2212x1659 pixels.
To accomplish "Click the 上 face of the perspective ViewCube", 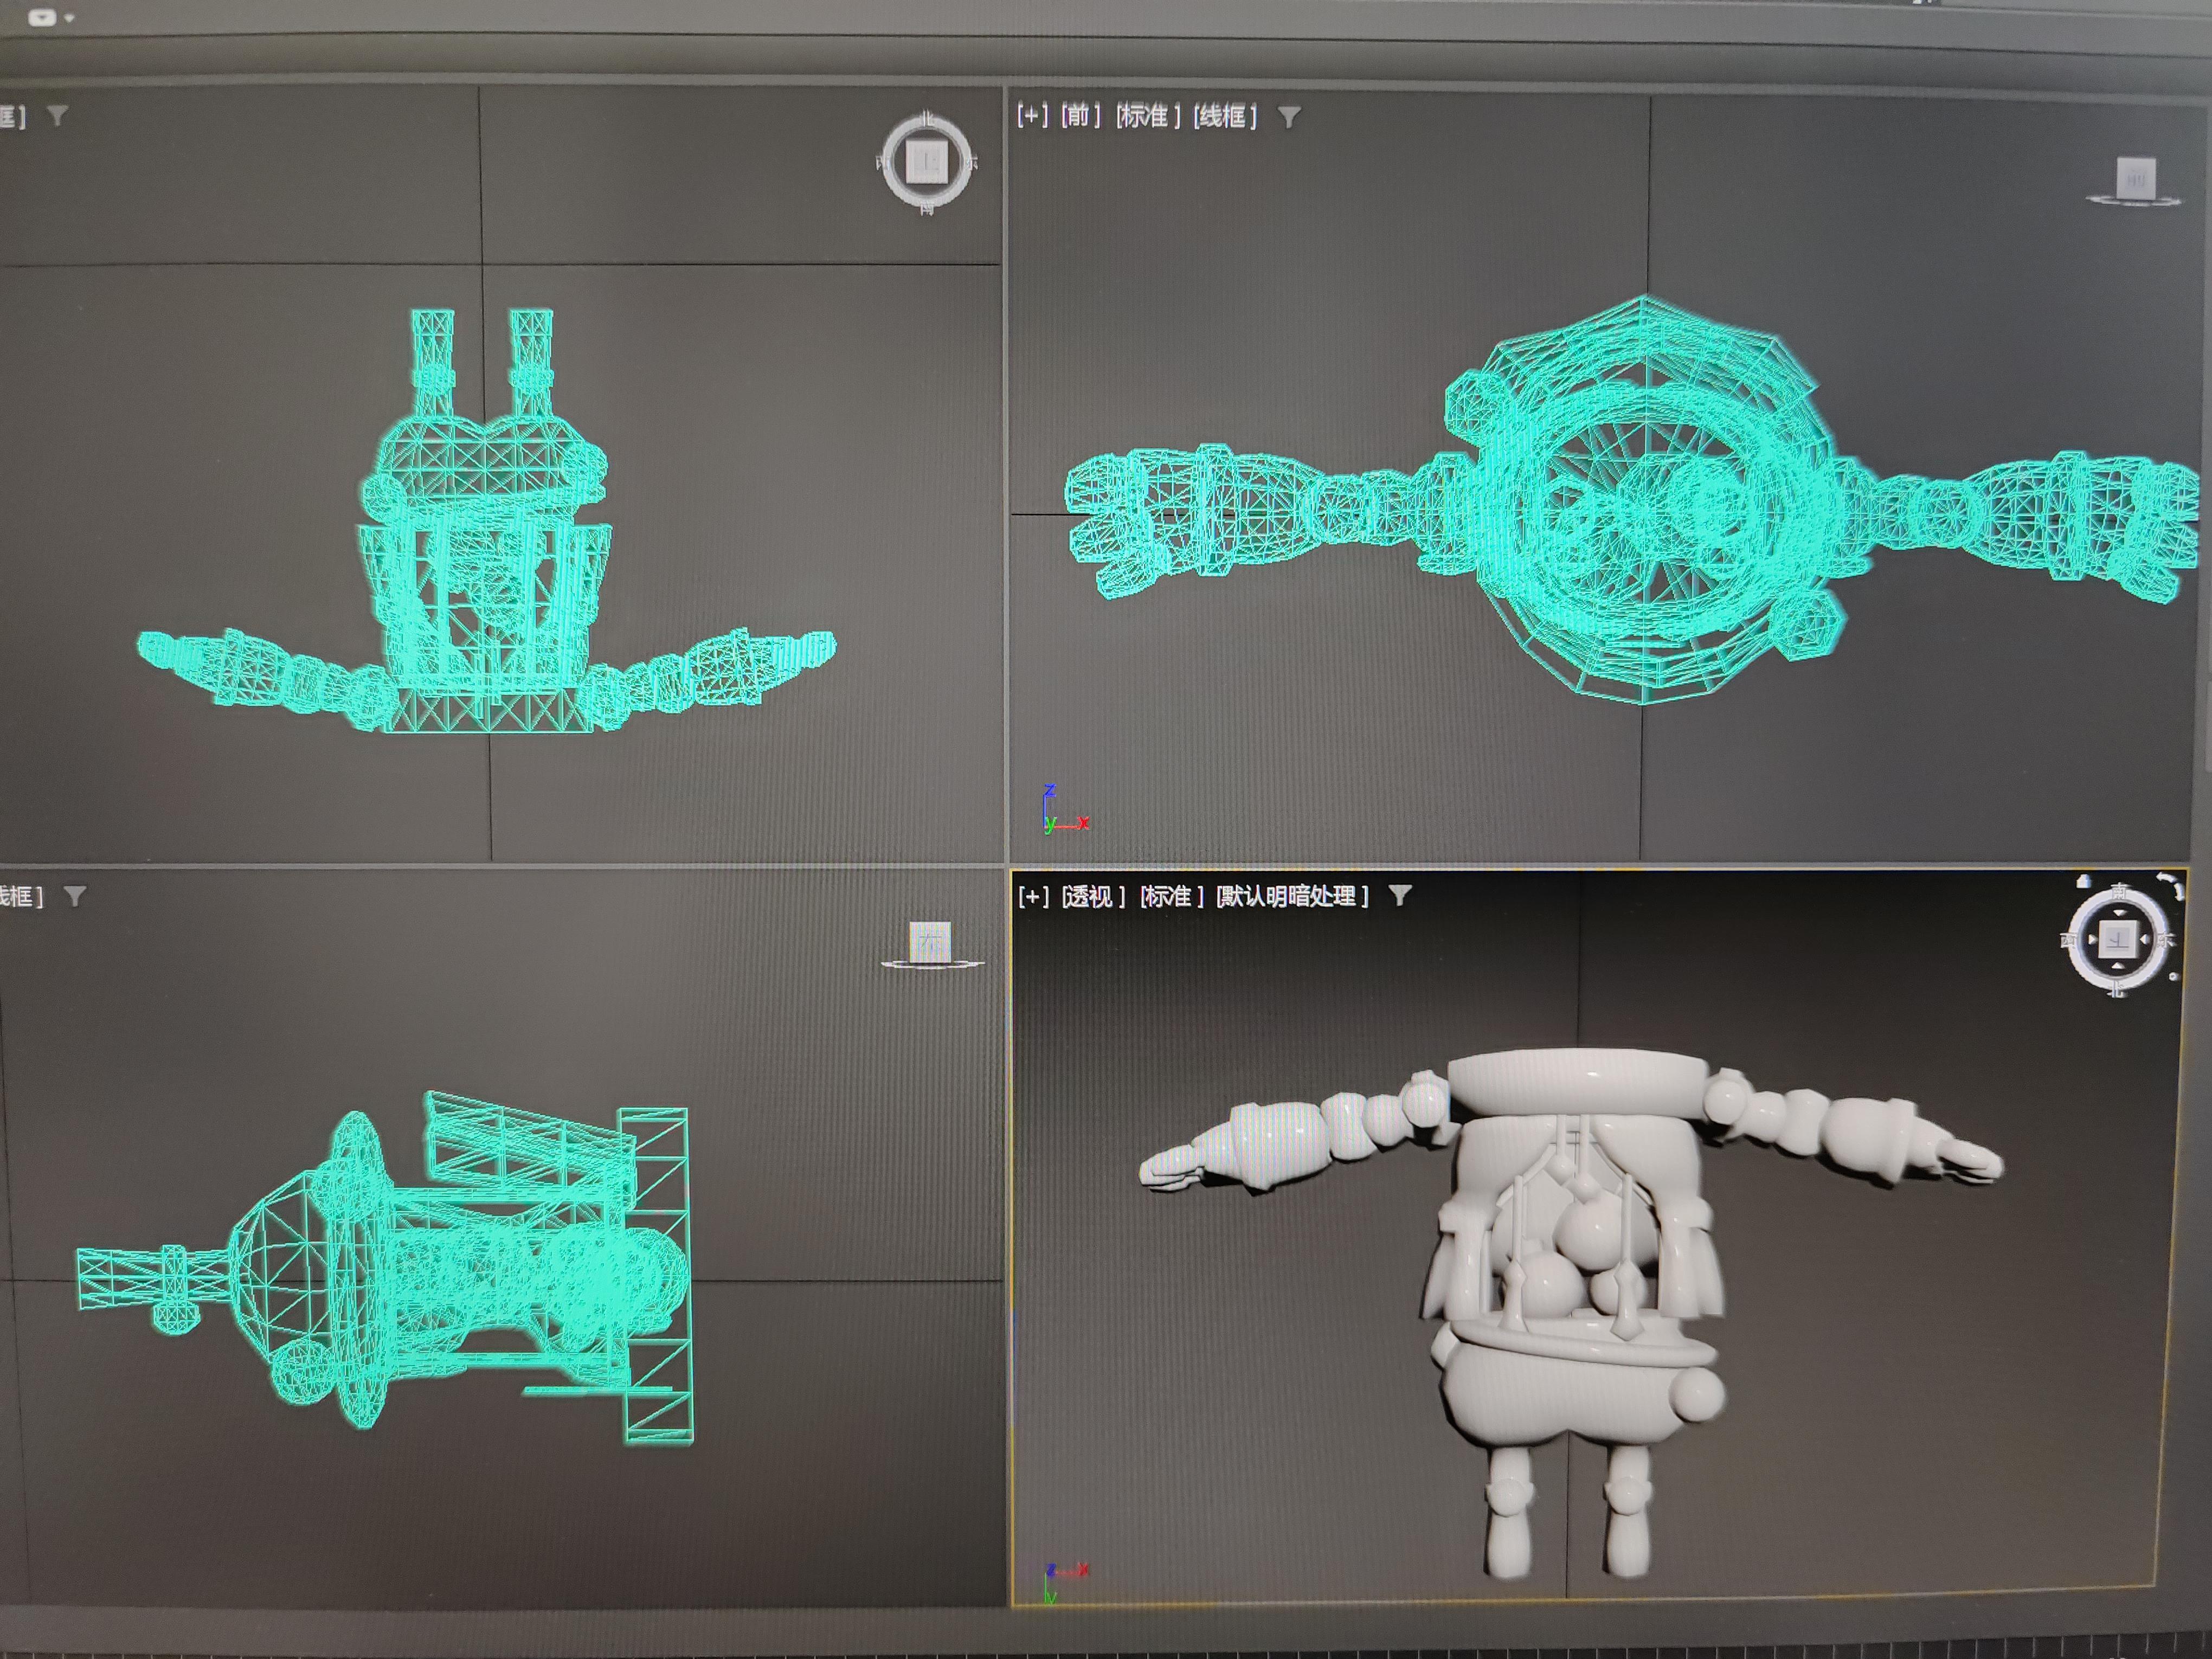I will 2118,939.
